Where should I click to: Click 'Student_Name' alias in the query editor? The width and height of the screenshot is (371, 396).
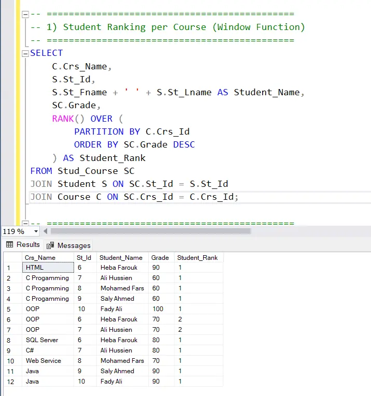[x=267, y=93]
